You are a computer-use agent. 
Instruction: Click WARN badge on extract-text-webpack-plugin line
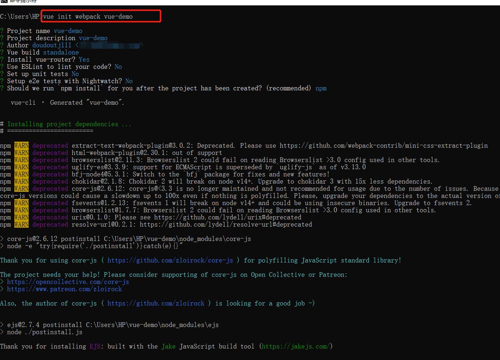coord(22,146)
